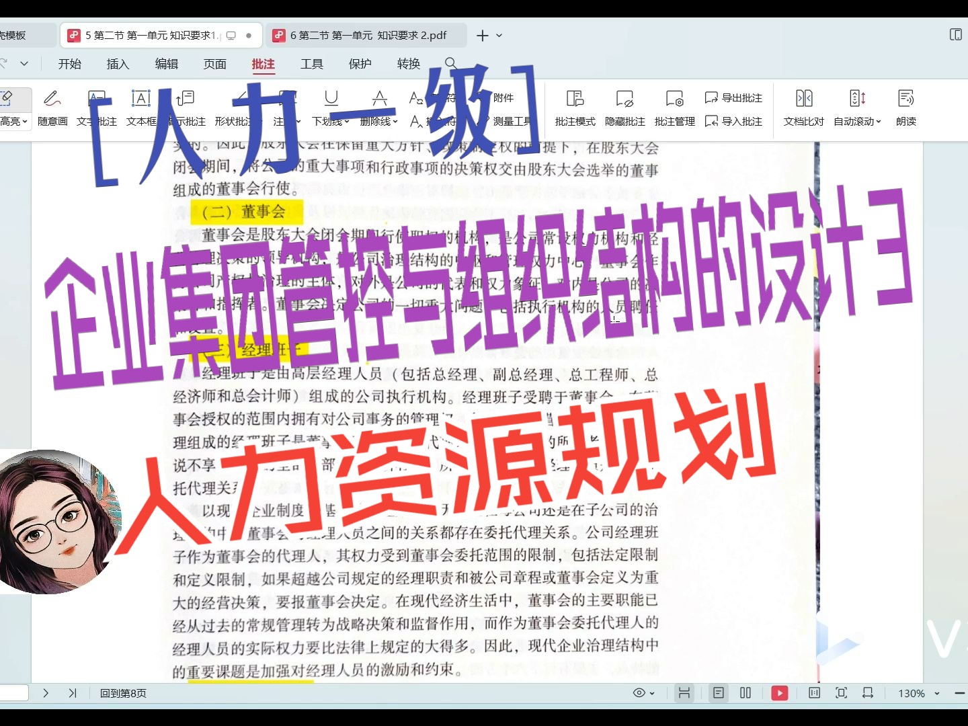Open 文档比对 document comparison
Image resolution: width=968 pixels, height=726 pixels.
(803, 109)
